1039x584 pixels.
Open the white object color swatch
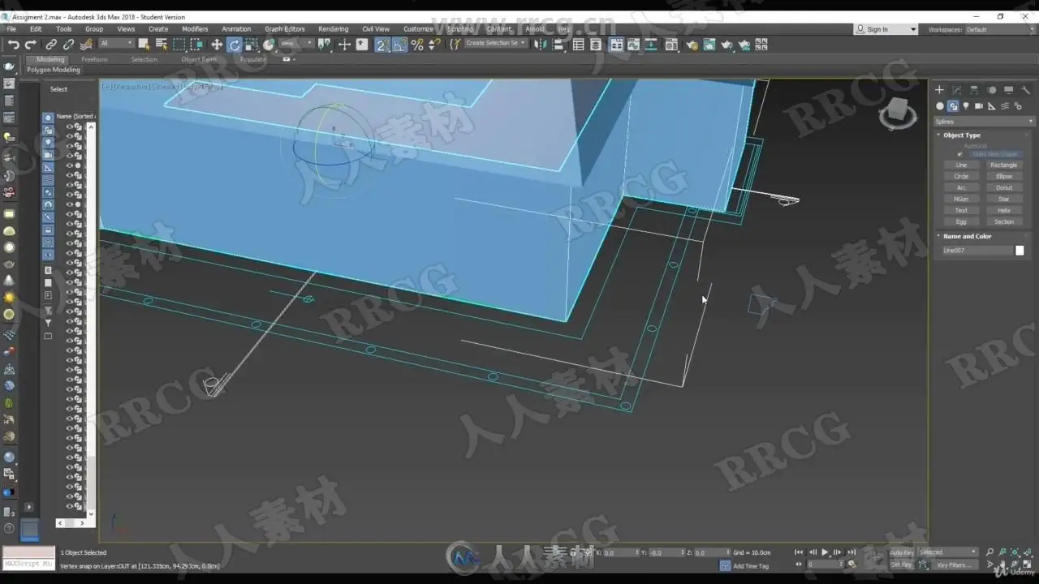(1020, 251)
